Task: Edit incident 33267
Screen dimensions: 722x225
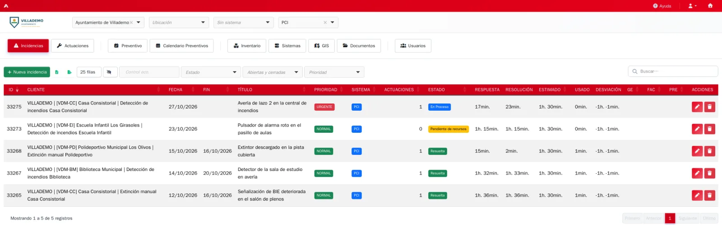Action: coord(697,173)
